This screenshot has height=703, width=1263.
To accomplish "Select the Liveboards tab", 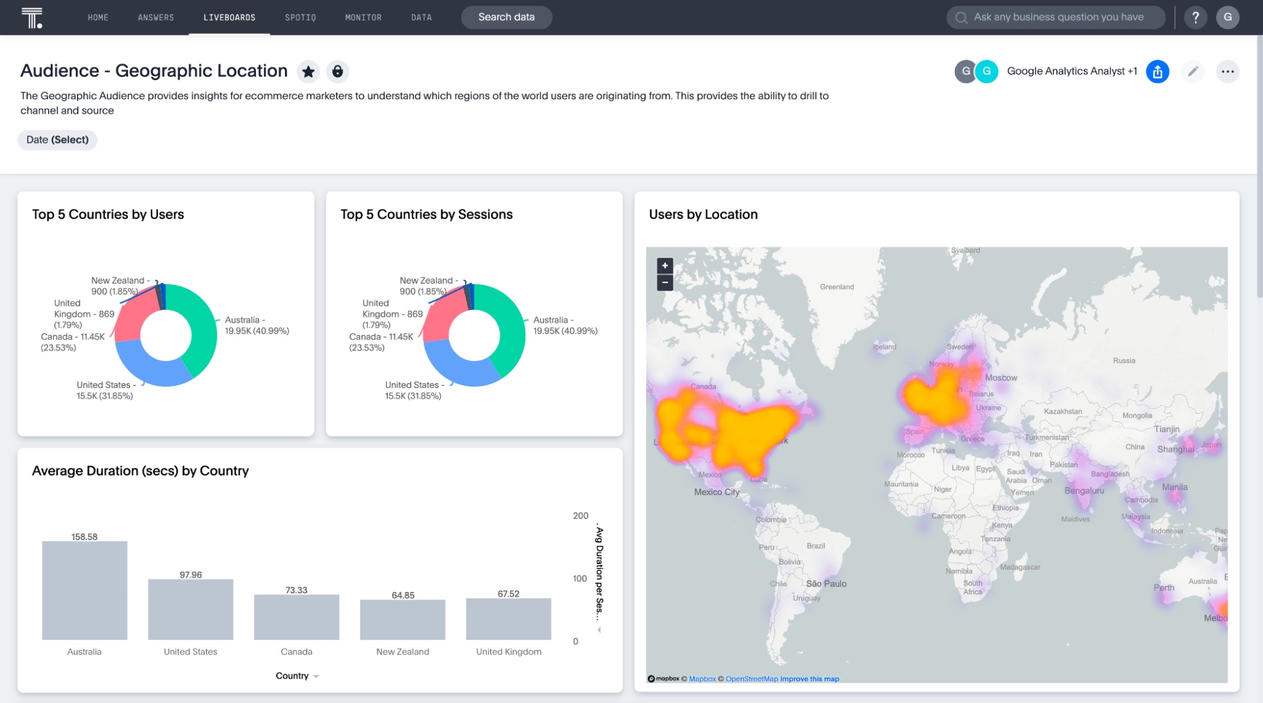I will [229, 18].
